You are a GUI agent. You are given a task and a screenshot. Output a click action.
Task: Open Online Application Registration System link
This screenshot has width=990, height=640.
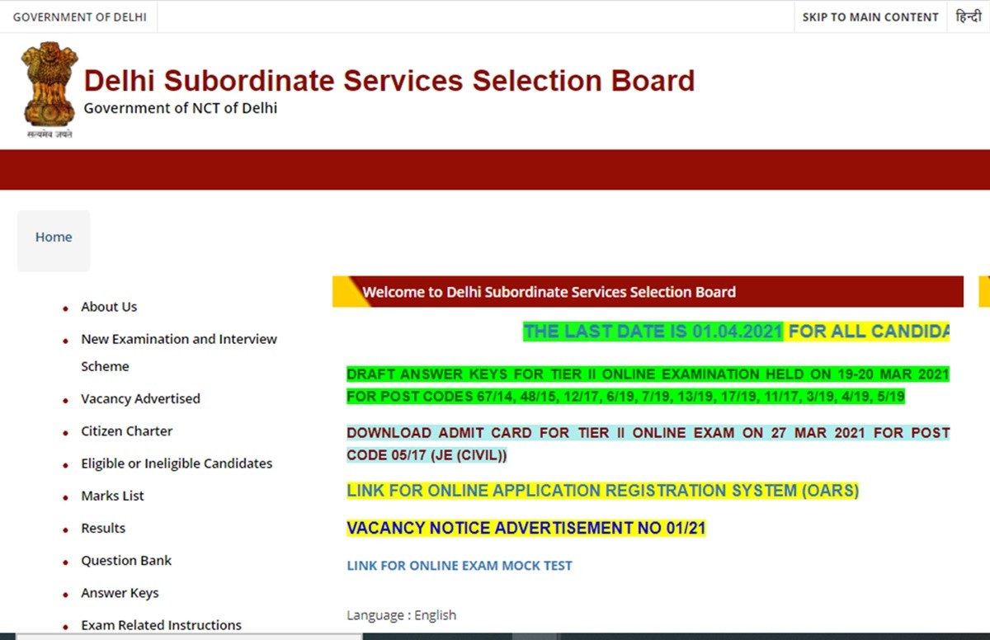click(602, 491)
